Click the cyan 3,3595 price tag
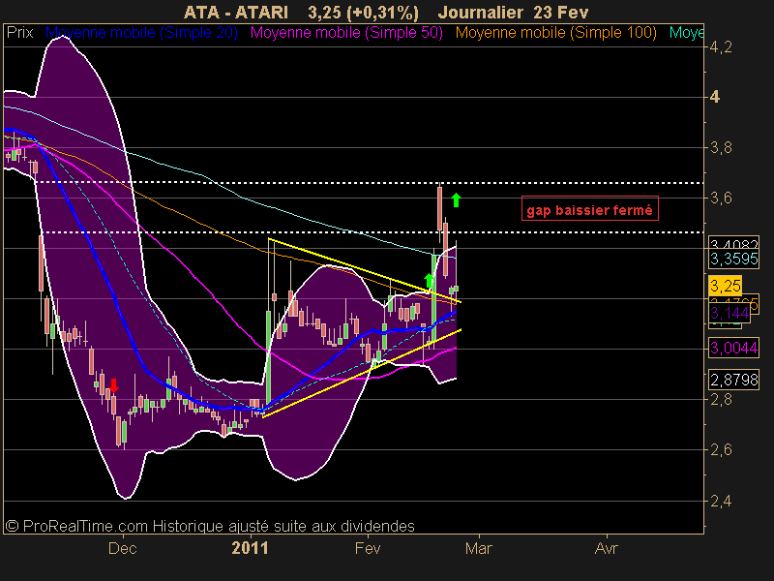This screenshot has height=581, width=774. [733, 259]
